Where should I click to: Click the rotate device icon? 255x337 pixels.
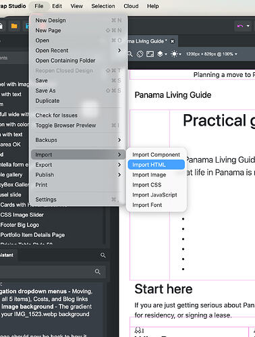(140, 54)
